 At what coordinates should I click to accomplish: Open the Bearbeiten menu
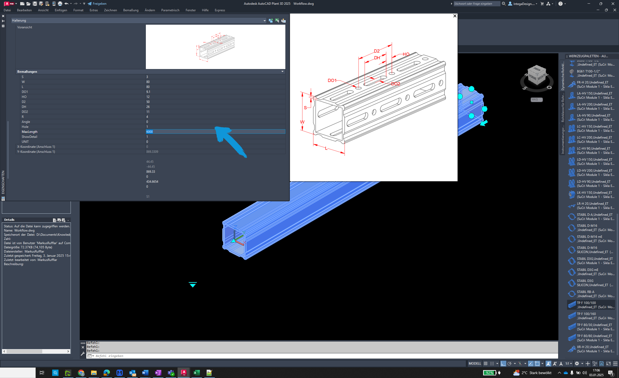pyautogui.click(x=24, y=10)
